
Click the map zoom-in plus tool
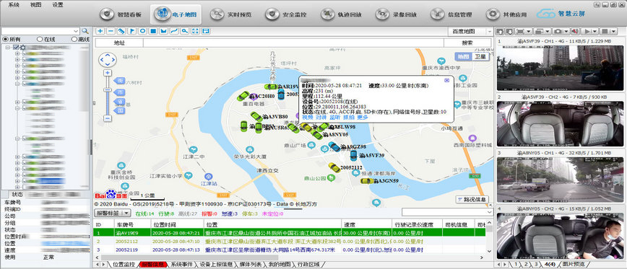click(100, 31)
